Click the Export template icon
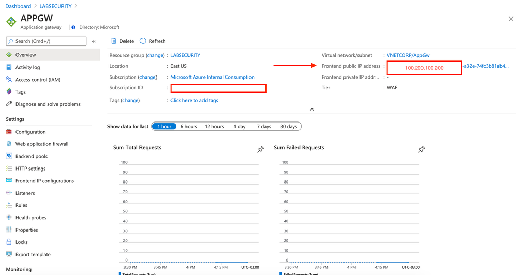The image size is (516, 275). click(x=9, y=254)
